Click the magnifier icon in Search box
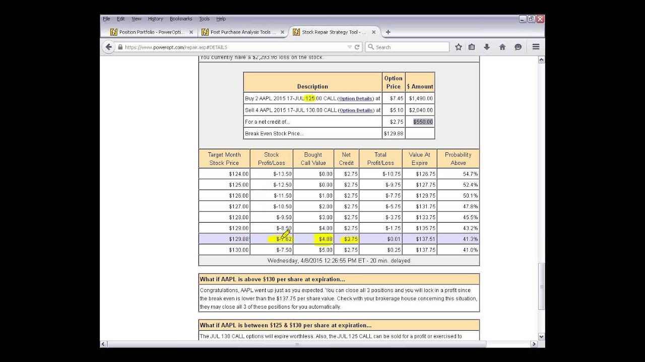645x362 pixels. 371,47
